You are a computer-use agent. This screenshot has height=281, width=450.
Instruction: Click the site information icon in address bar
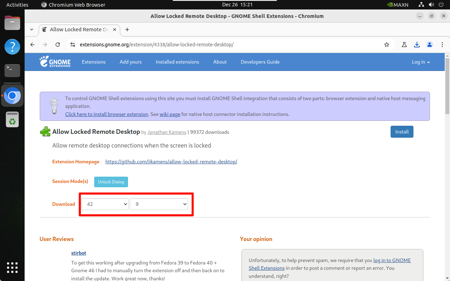72,45
